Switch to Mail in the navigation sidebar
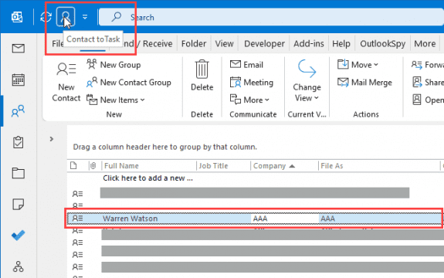The height and width of the screenshot is (278, 444). [x=18, y=49]
